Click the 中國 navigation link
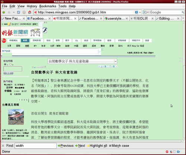 76,46
